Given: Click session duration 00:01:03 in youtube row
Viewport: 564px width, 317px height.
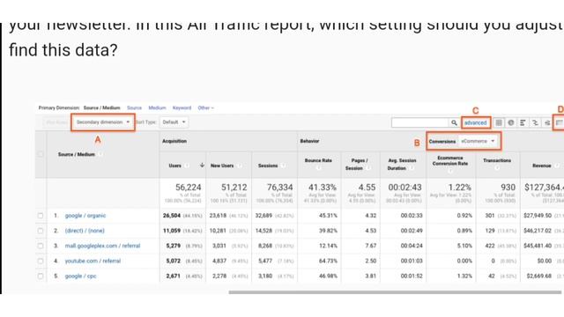Looking at the screenshot, I should click(412, 261).
